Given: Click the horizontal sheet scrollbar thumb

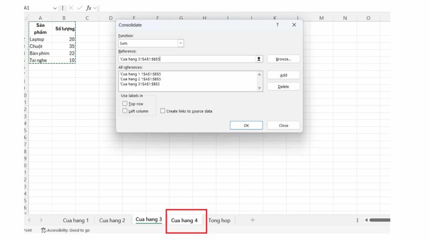Looking at the screenshot, I should tap(380, 220).
